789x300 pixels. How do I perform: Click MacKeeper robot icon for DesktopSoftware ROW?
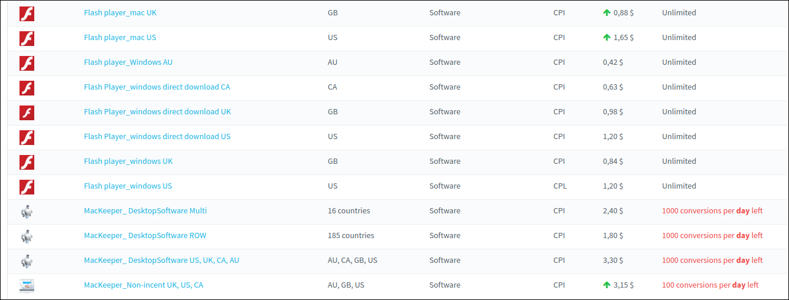coord(27,236)
